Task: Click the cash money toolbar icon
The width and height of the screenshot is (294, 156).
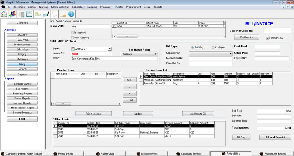Action: click(38, 14)
